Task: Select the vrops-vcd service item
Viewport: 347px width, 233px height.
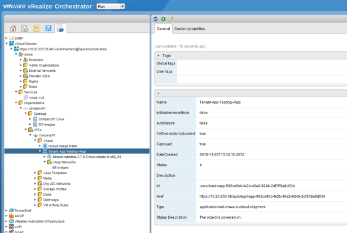Action: (37, 97)
